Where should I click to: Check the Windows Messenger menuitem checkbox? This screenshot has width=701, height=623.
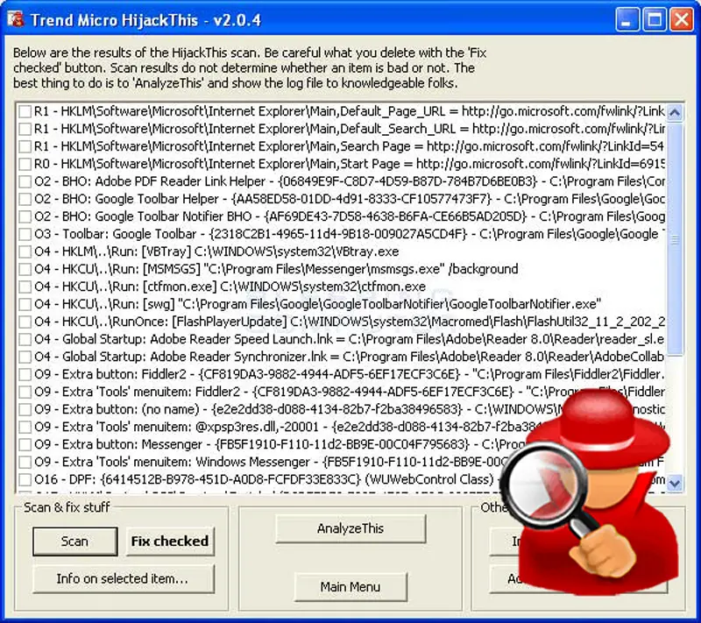(25, 462)
